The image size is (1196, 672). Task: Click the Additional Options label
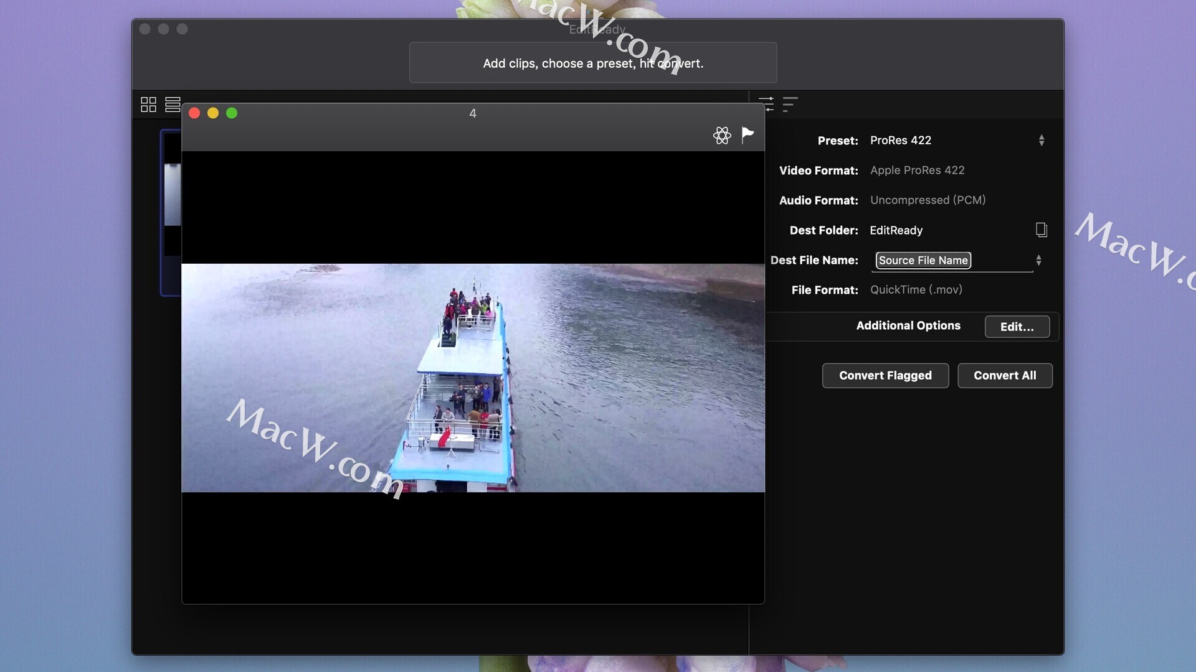(x=908, y=325)
